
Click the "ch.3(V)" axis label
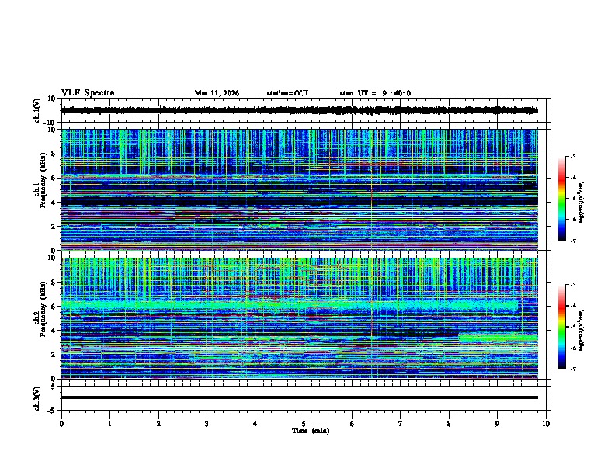pyautogui.click(x=37, y=398)
